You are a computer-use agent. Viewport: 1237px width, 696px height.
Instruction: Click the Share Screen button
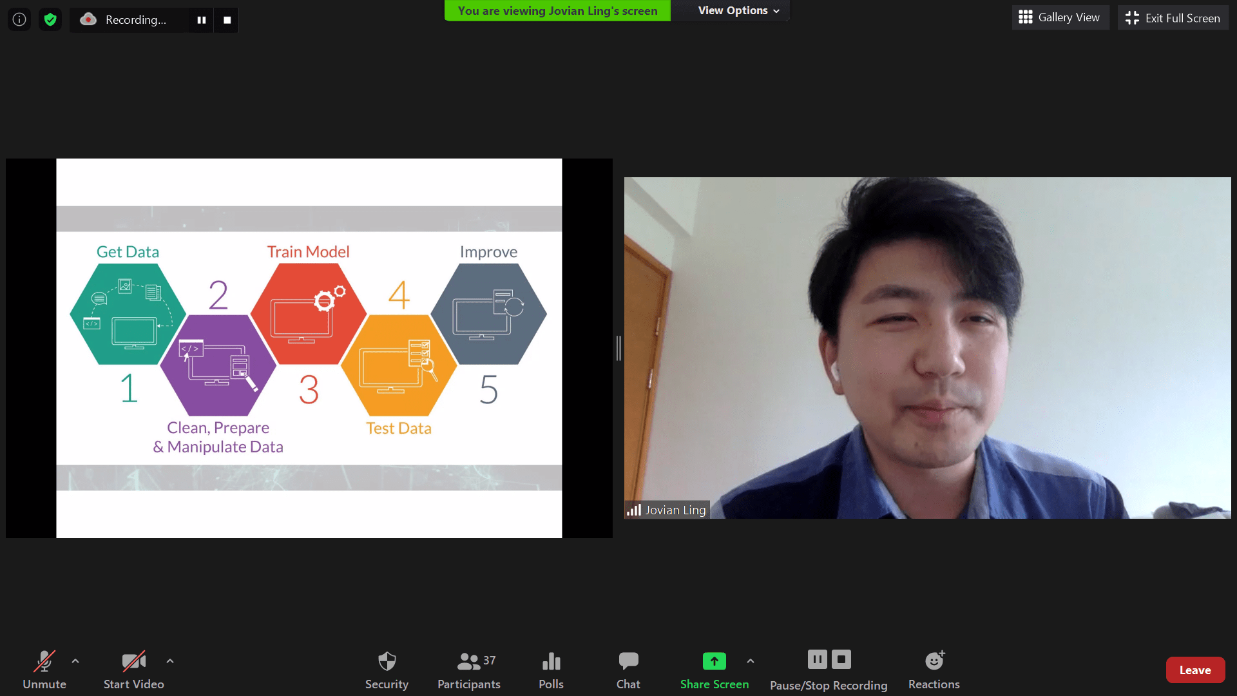(x=714, y=670)
